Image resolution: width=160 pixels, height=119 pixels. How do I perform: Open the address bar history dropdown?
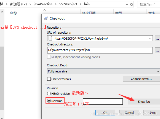(x=127, y=4)
